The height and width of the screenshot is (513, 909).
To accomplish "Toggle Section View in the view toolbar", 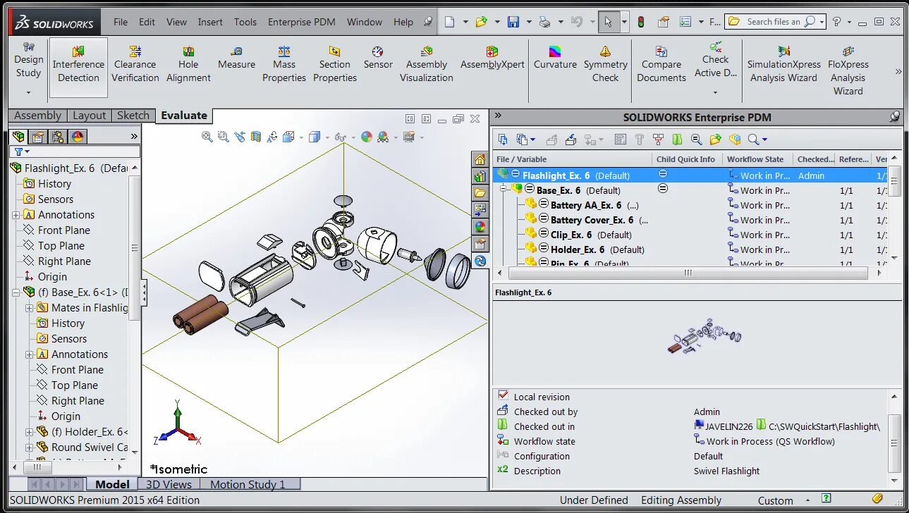I will (x=256, y=137).
